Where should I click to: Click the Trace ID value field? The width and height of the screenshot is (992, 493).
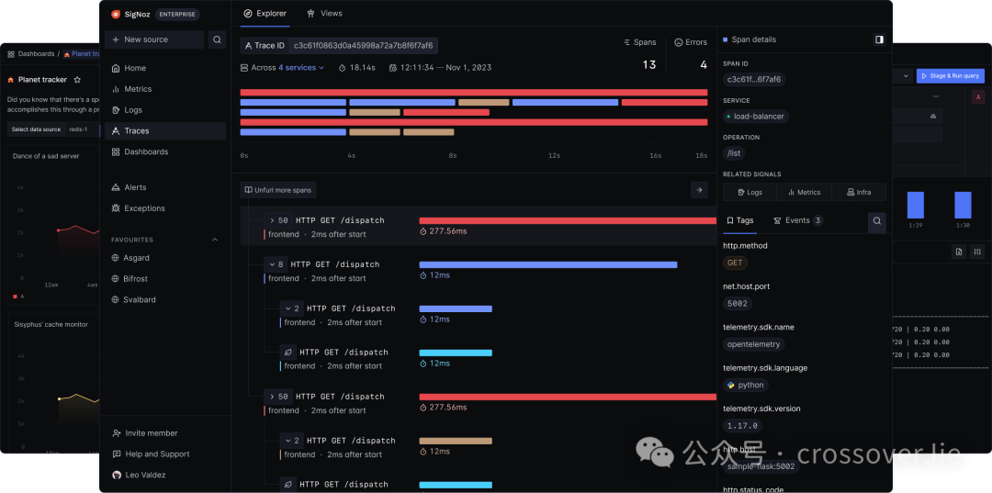[x=363, y=46]
